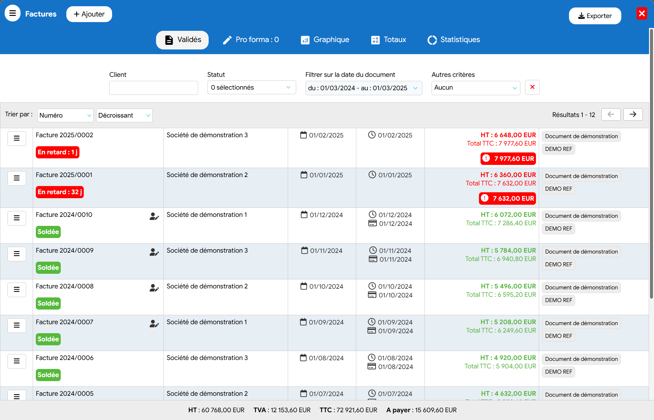
Task: Click the Client filter input field
Action: (x=154, y=88)
